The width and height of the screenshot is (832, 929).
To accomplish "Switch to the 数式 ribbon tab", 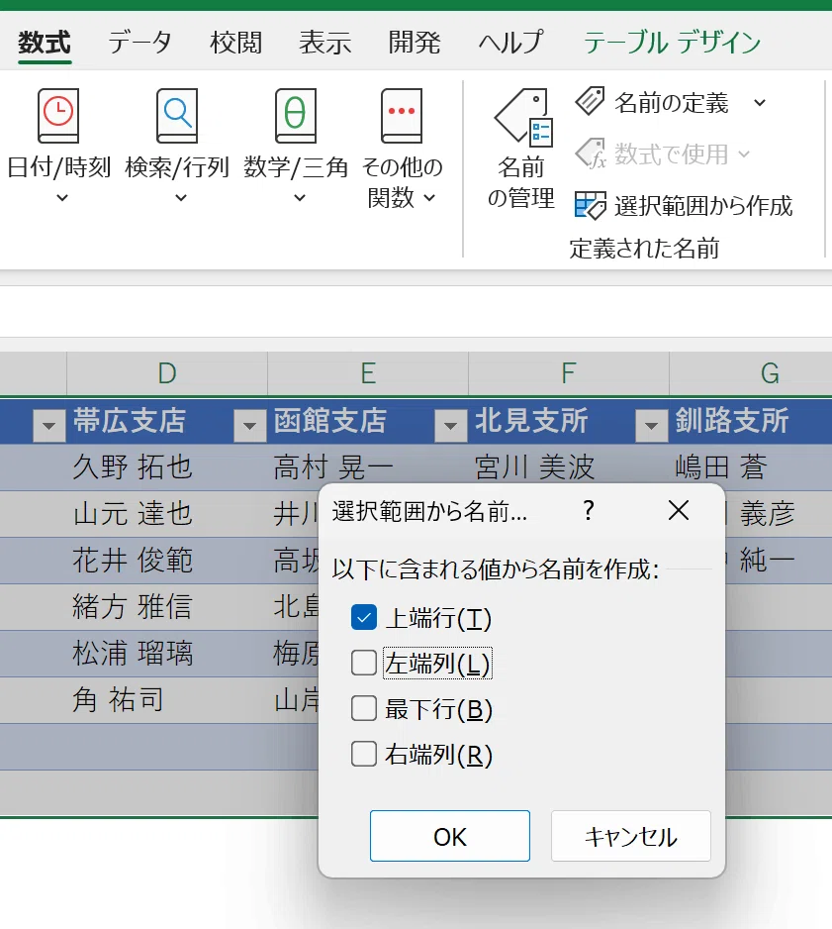I will [45, 43].
